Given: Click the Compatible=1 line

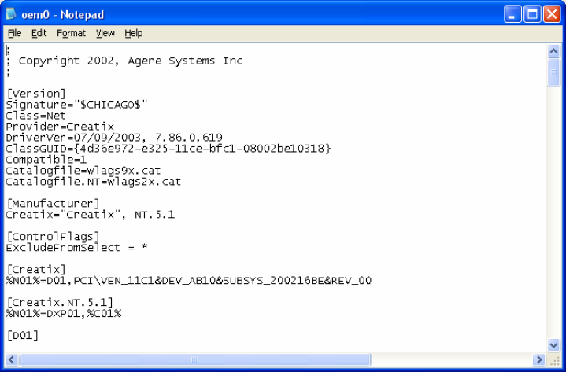Looking at the screenshot, I should pyautogui.click(x=46, y=160).
